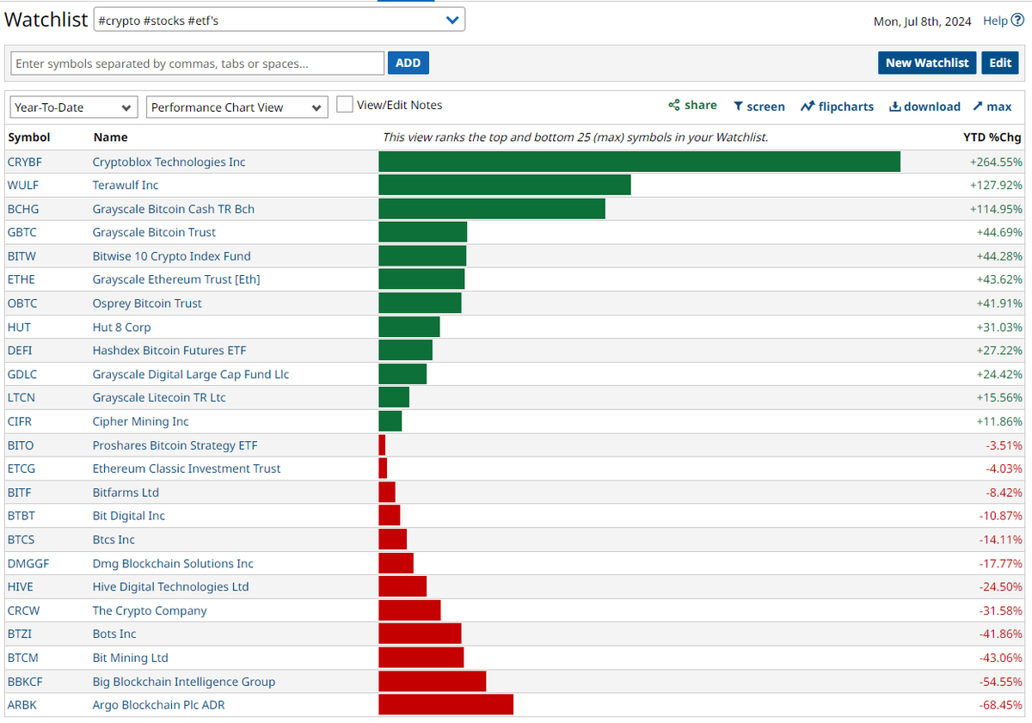The image size is (1032, 723).
Task: Open the BITO symbol link
Action: click(x=21, y=445)
